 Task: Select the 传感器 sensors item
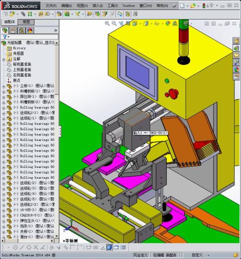[x=18, y=53]
